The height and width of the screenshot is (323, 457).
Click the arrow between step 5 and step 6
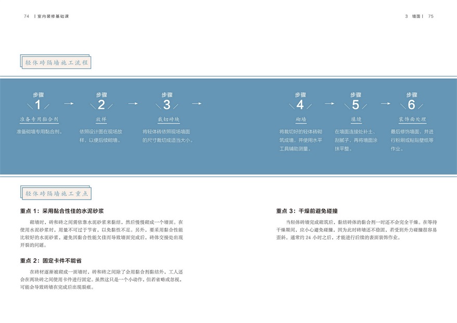tap(385, 104)
